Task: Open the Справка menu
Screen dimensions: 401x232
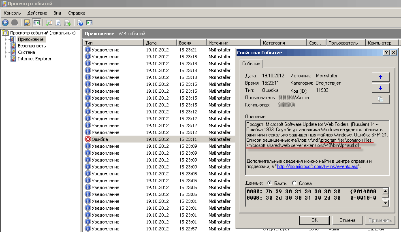Action: (77, 13)
